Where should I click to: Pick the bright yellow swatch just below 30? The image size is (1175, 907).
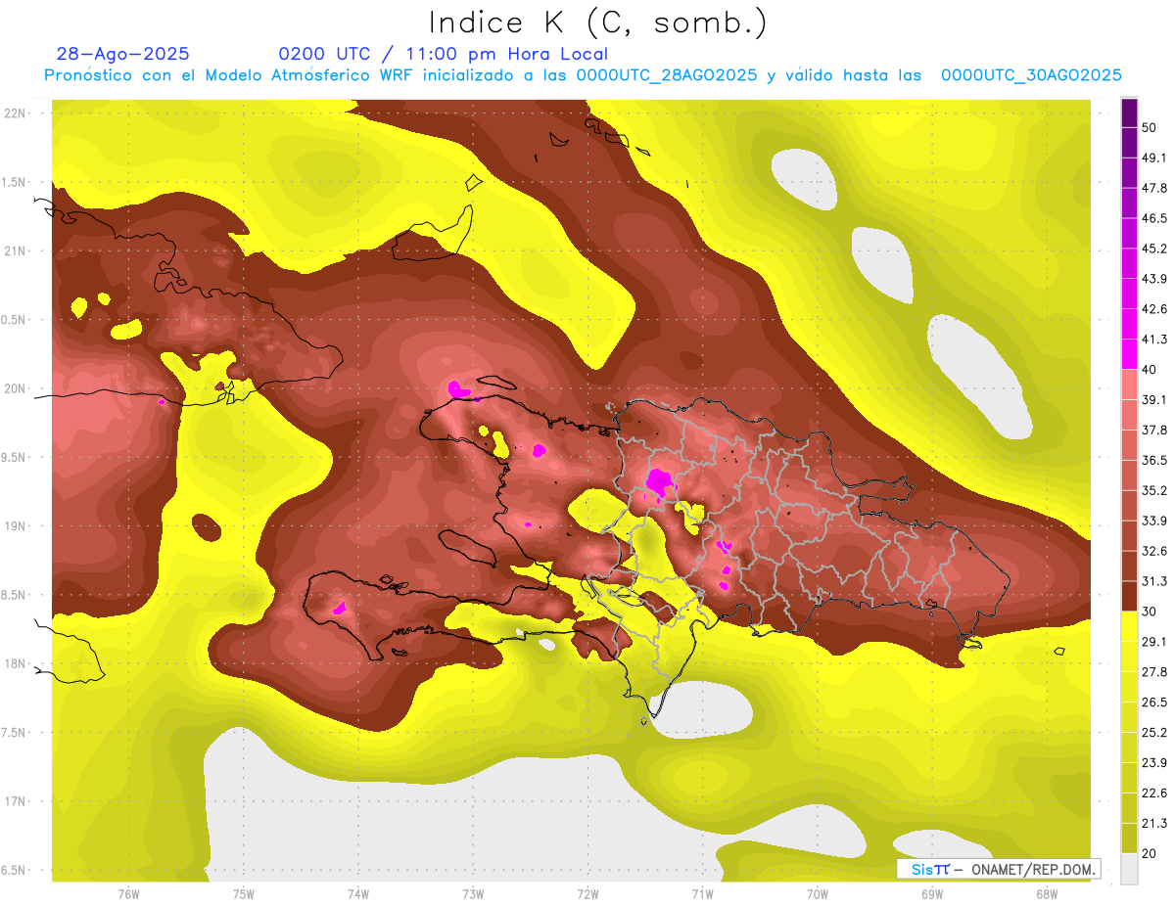click(1129, 626)
